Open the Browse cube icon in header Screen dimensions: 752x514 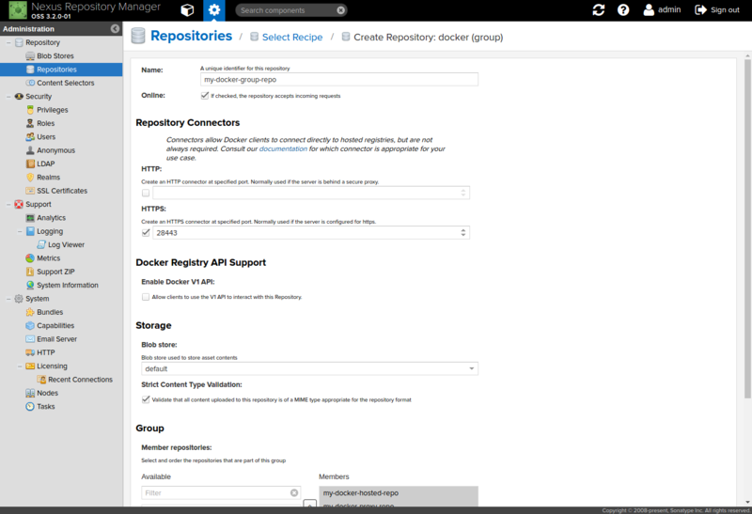(x=187, y=10)
